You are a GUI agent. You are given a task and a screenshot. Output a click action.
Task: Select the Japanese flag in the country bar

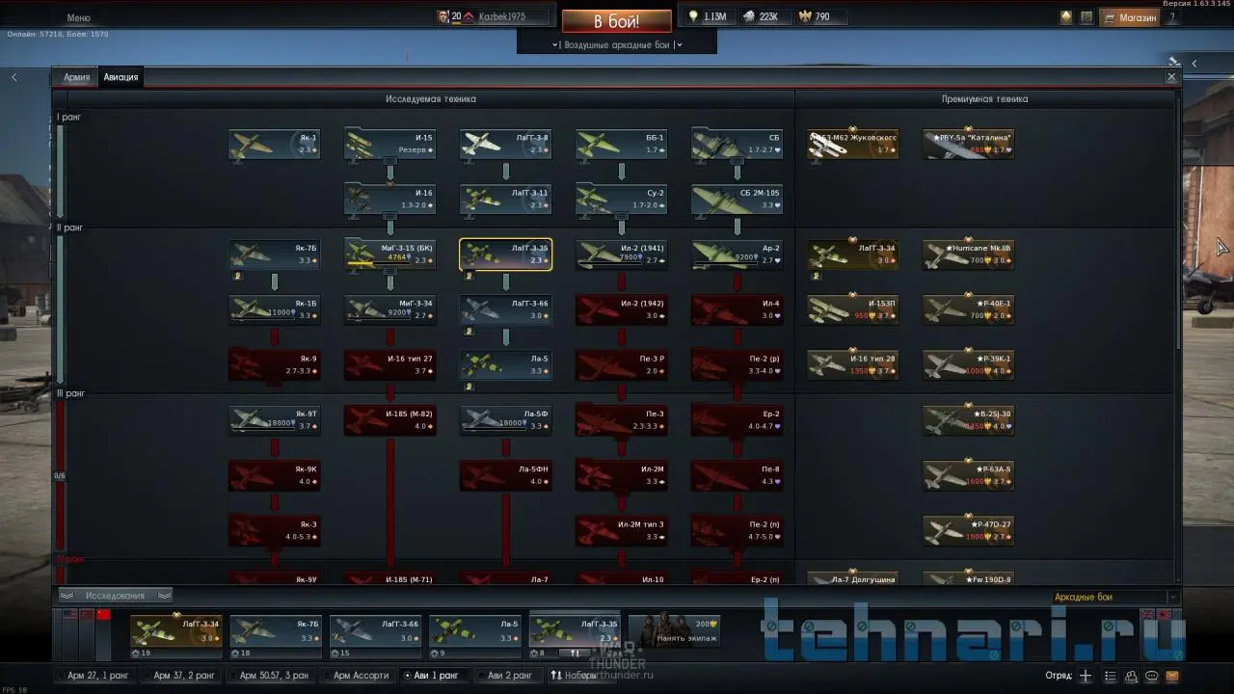(1165, 614)
